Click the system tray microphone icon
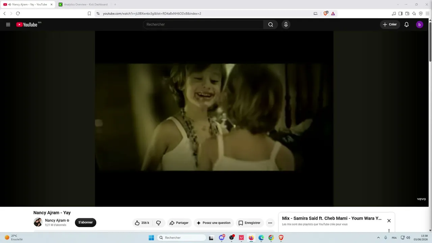This screenshot has height=243, width=432. coord(386,238)
